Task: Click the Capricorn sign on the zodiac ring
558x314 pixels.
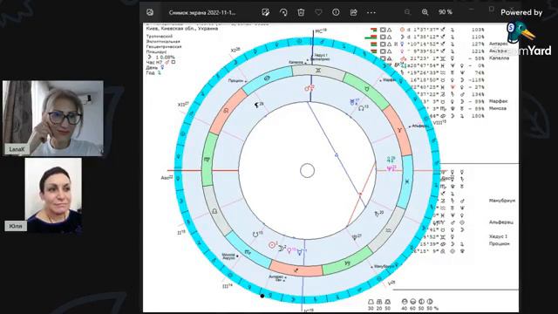Action: [x=347, y=263]
